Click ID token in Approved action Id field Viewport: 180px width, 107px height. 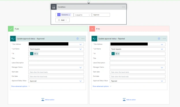tap(34, 54)
